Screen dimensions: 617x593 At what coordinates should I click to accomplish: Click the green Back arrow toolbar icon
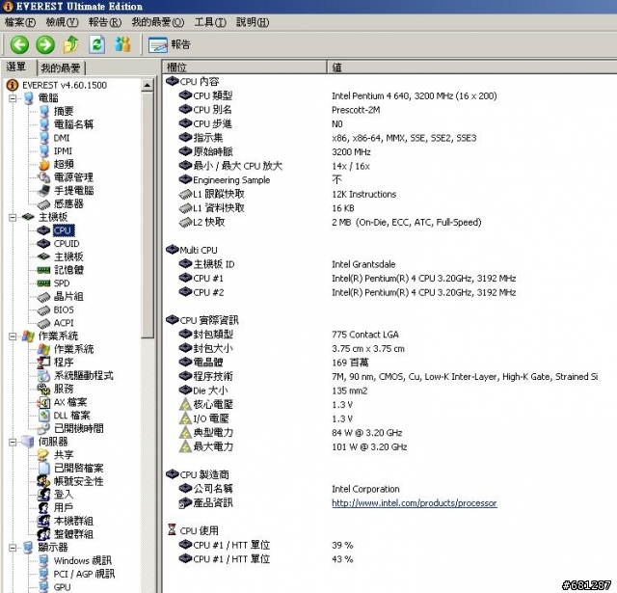(19, 44)
